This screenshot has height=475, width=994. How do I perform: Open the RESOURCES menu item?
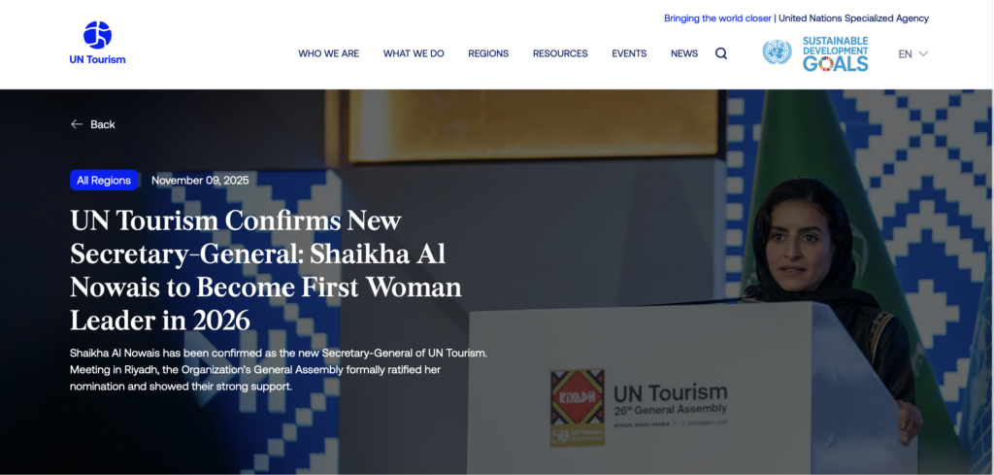coord(560,53)
